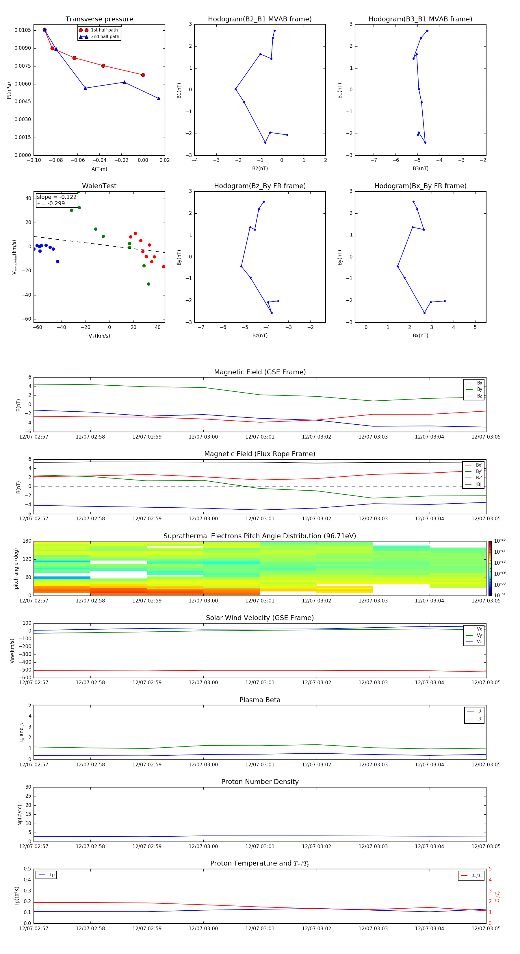
Task: Click the 'Np(#/cc)' axis label
Action: pyautogui.click(x=20, y=815)
